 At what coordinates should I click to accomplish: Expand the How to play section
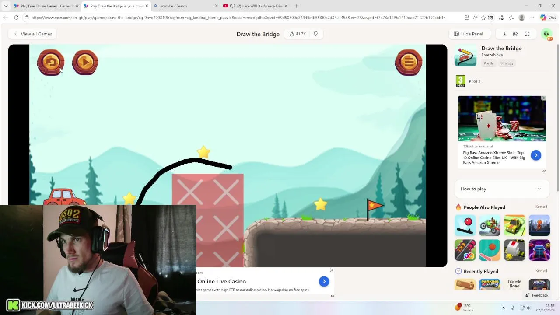[x=501, y=189]
